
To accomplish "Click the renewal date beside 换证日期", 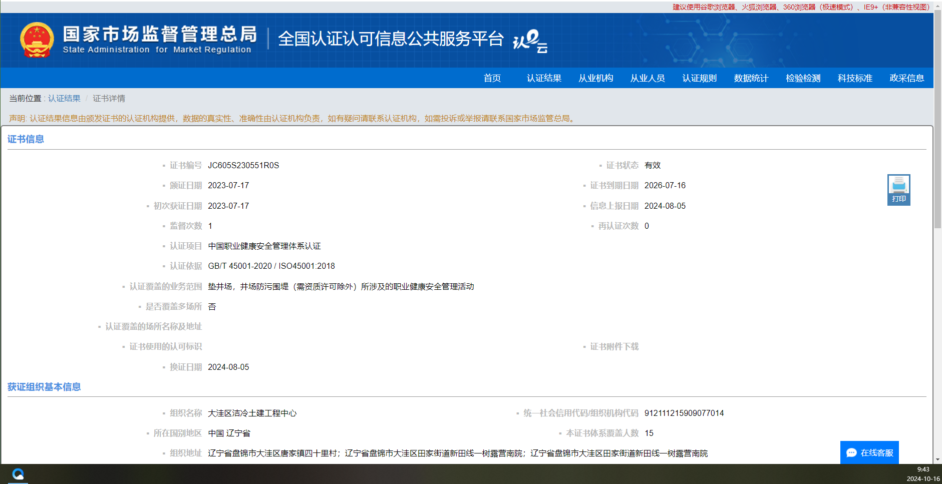I will click(228, 367).
